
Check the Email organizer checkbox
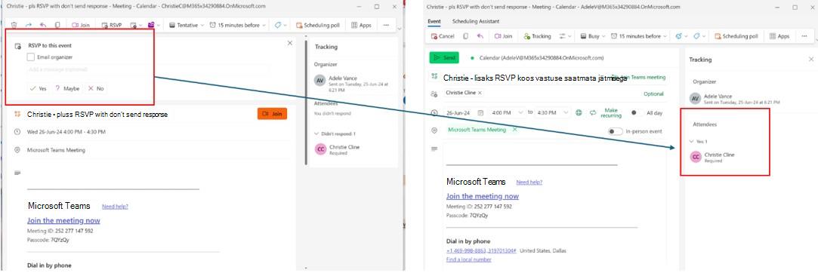31,57
